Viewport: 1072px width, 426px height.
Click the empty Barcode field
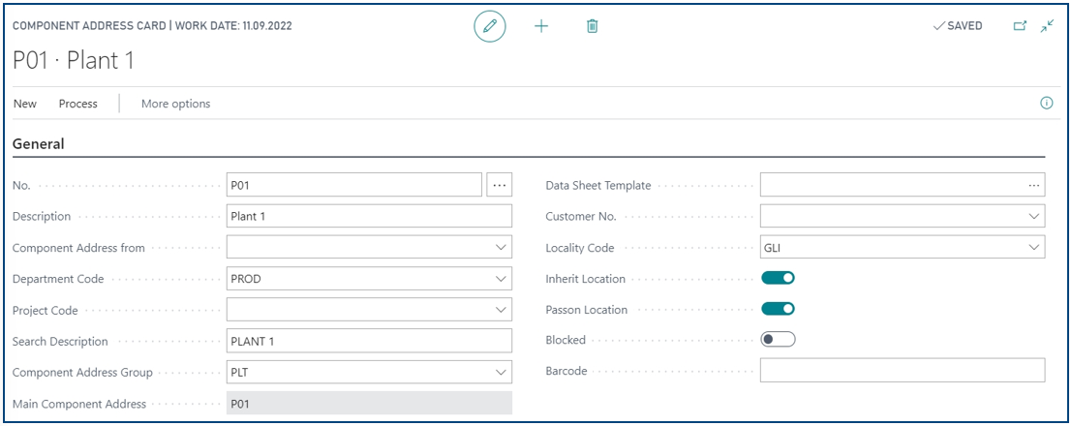point(903,370)
